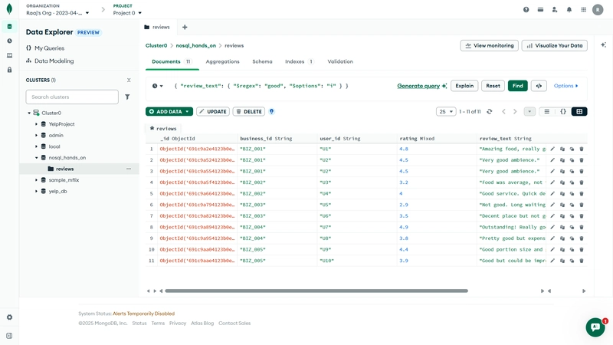Click the export to language code icon

539,86
